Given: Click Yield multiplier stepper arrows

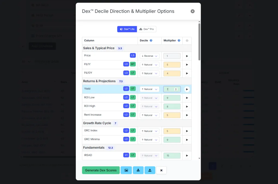Looking at the screenshot, I should pyautogui.click(x=176, y=89).
